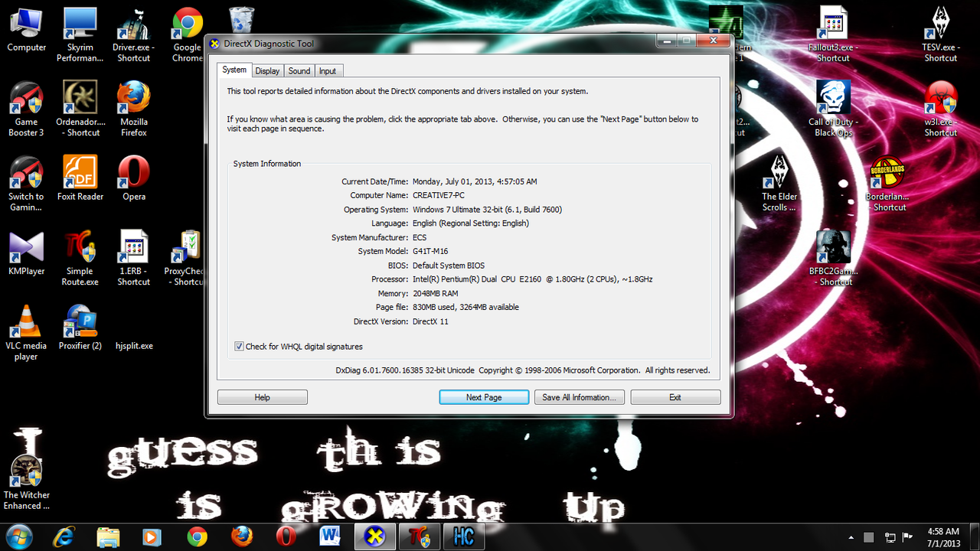Click the Show Desktop strip beside clock
980x551 pixels.
974,537
